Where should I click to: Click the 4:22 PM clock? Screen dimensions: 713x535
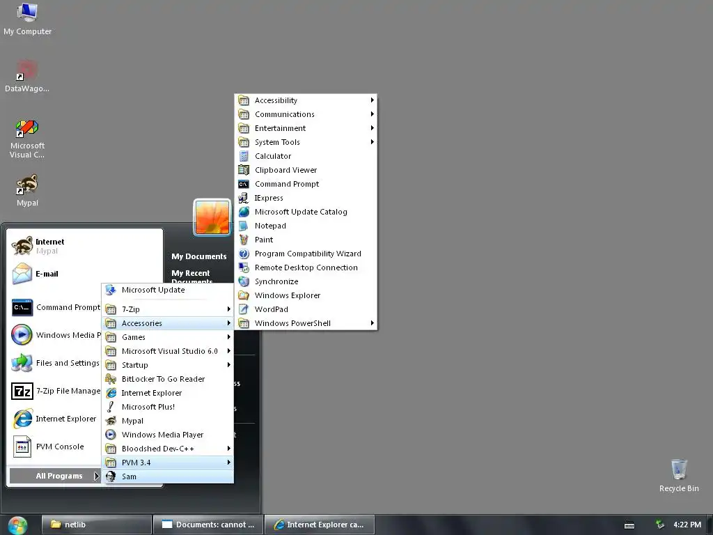pyautogui.click(x=687, y=525)
